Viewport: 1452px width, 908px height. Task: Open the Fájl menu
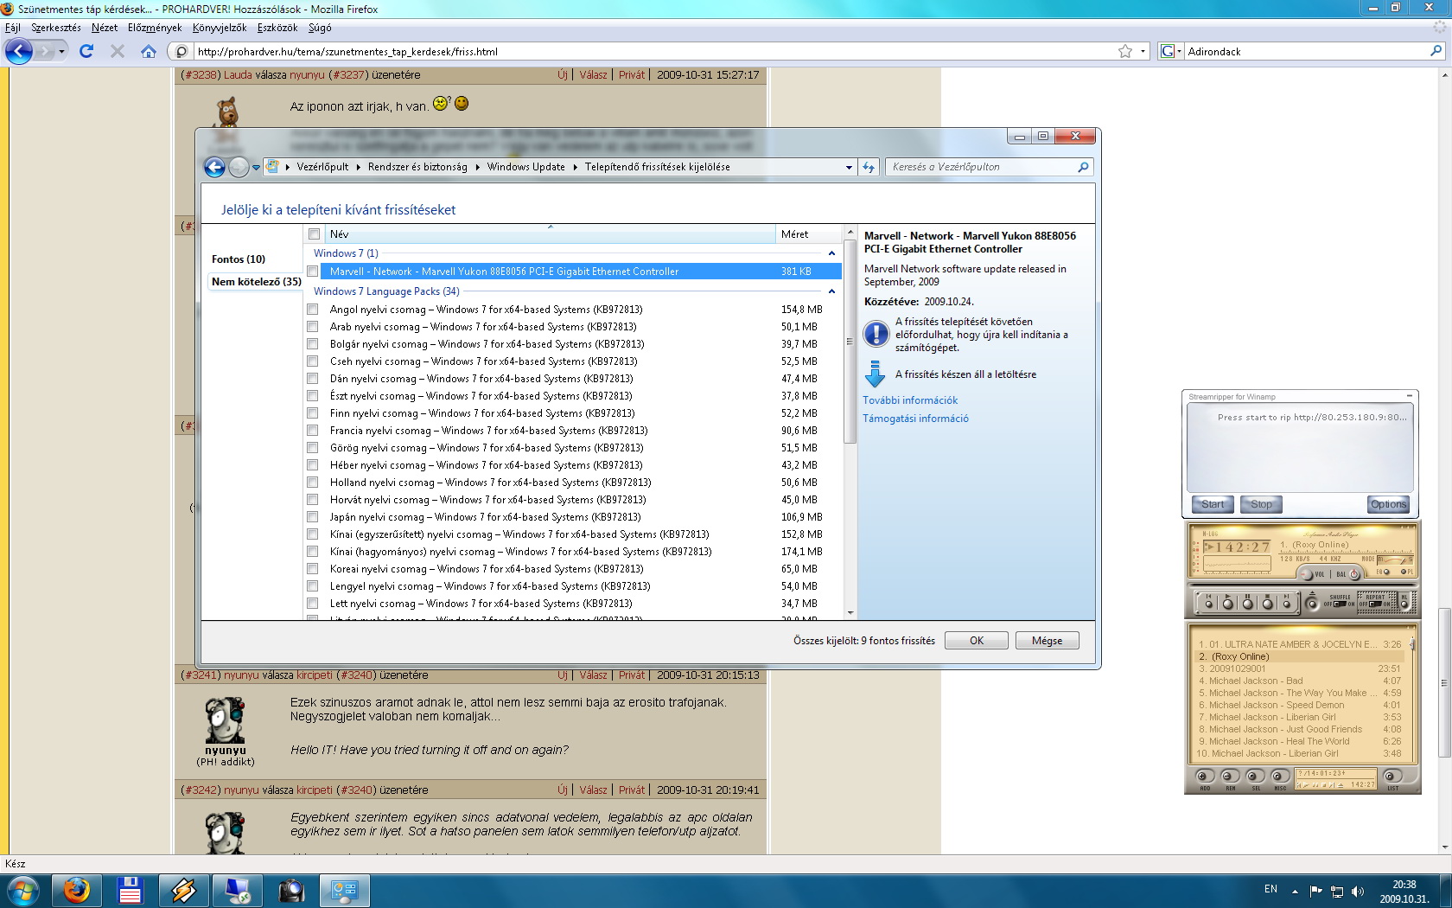(x=13, y=28)
